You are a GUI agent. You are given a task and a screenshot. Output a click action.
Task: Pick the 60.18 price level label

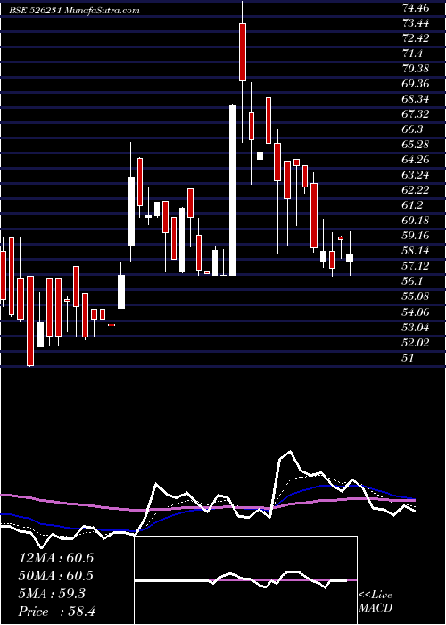coord(417,220)
